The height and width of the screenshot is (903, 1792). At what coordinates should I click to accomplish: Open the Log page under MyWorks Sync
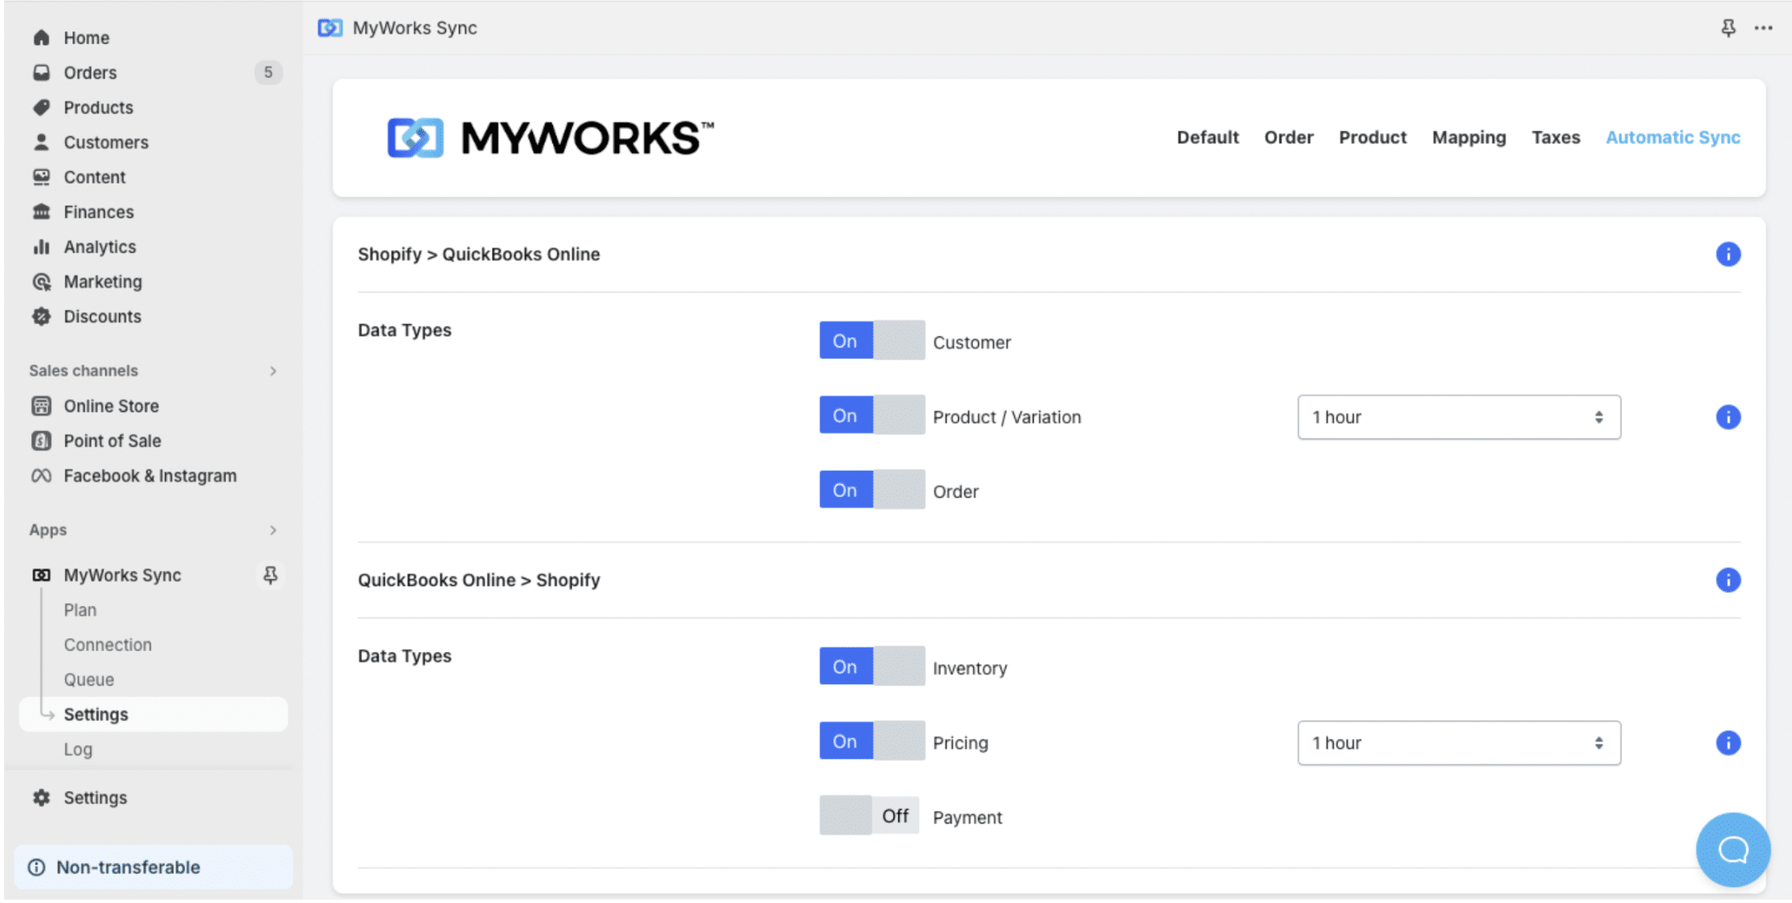[78, 748]
